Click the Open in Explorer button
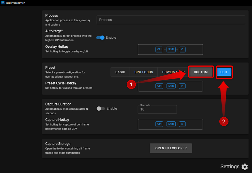The width and height of the screenshot is (252, 173). [171, 148]
